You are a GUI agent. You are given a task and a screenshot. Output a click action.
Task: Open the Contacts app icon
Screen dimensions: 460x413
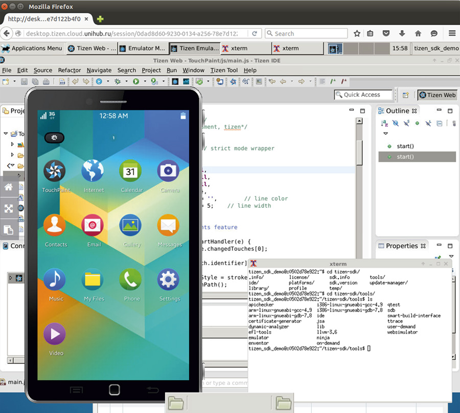click(x=55, y=225)
